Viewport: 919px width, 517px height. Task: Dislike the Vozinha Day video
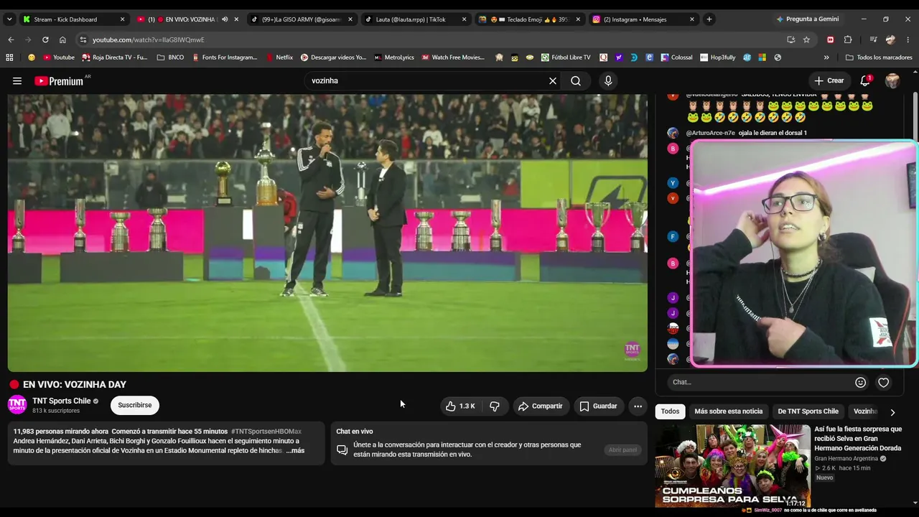[495, 406]
